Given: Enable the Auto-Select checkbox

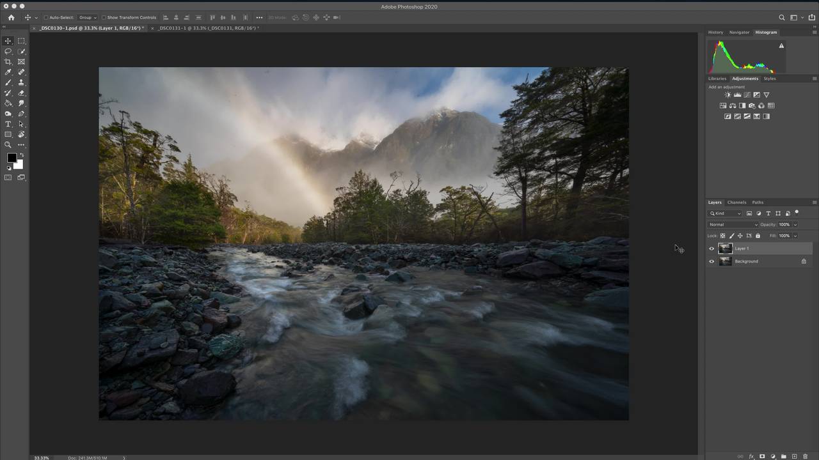Looking at the screenshot, I should point(45,18).
